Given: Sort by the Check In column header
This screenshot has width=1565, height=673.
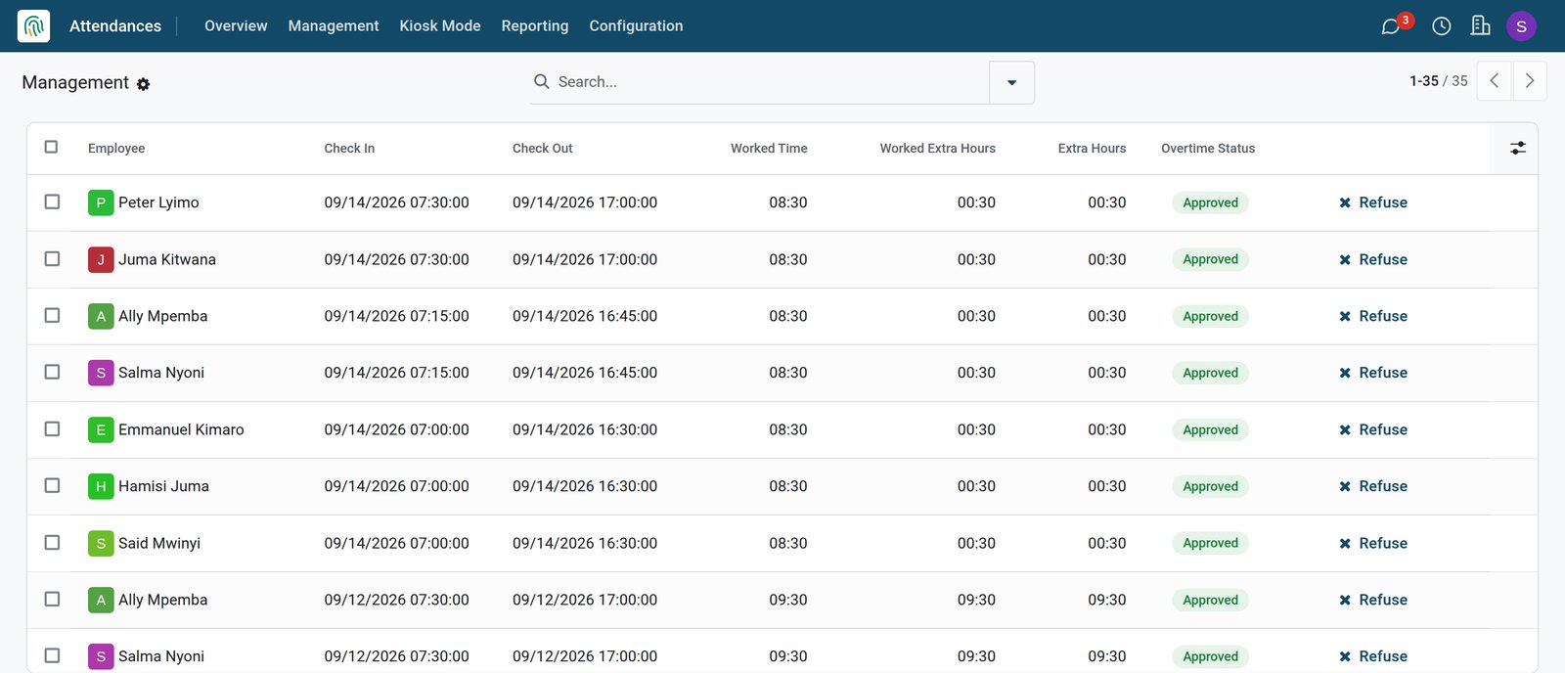Looking at the screenshot, I should coord(349,149).
